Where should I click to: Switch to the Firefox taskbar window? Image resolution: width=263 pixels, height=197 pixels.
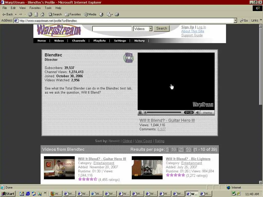[56, 194]
